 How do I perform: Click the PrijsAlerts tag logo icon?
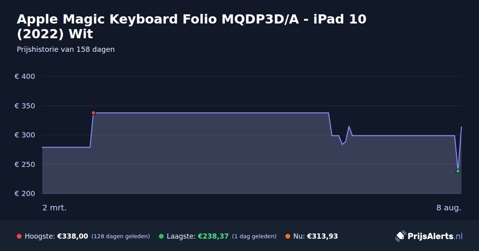click(400, 236)
